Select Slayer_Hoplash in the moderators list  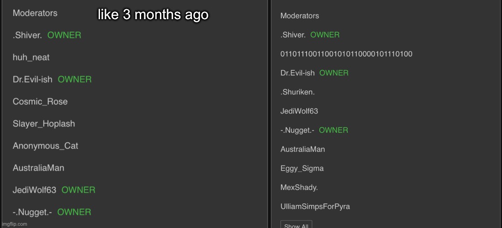(44, 124)
